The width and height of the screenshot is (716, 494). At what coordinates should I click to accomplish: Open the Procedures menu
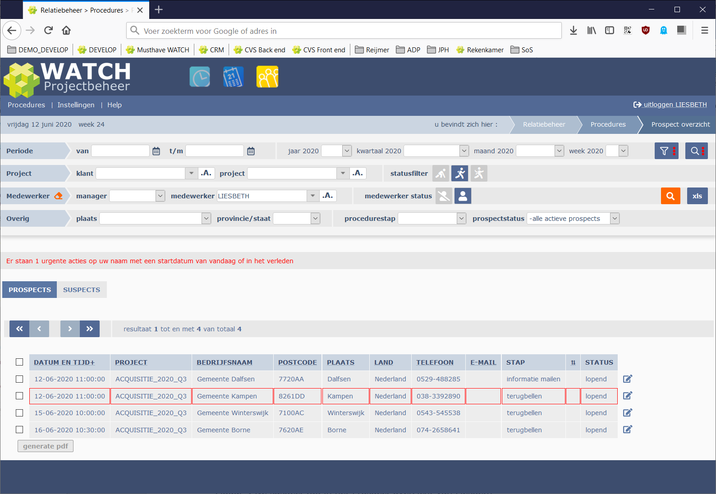pos(26,105)
